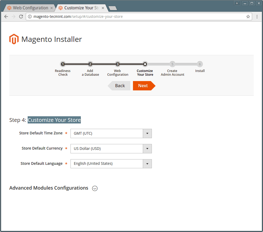
Task: Reload the page with refresh icon
Action: (x=21, y=17)
